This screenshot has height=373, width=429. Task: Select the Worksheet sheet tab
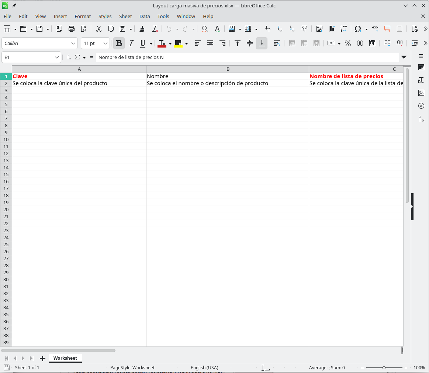point(65,358)
